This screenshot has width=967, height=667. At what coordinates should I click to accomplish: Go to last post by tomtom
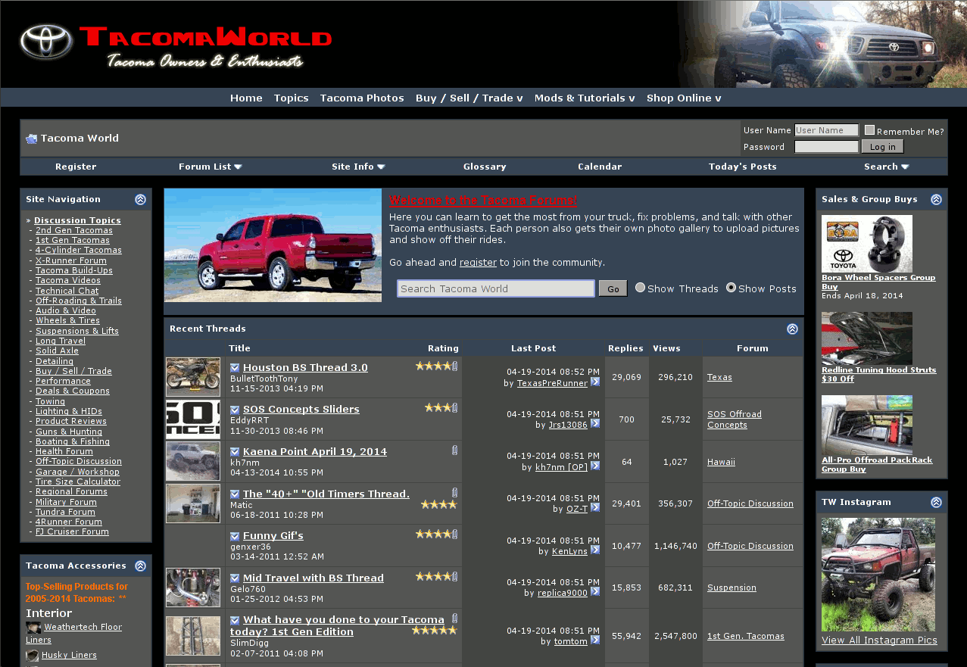pyautogui.click(x=595, y=641)
